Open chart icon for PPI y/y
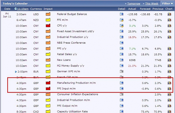 pos(169,48)
